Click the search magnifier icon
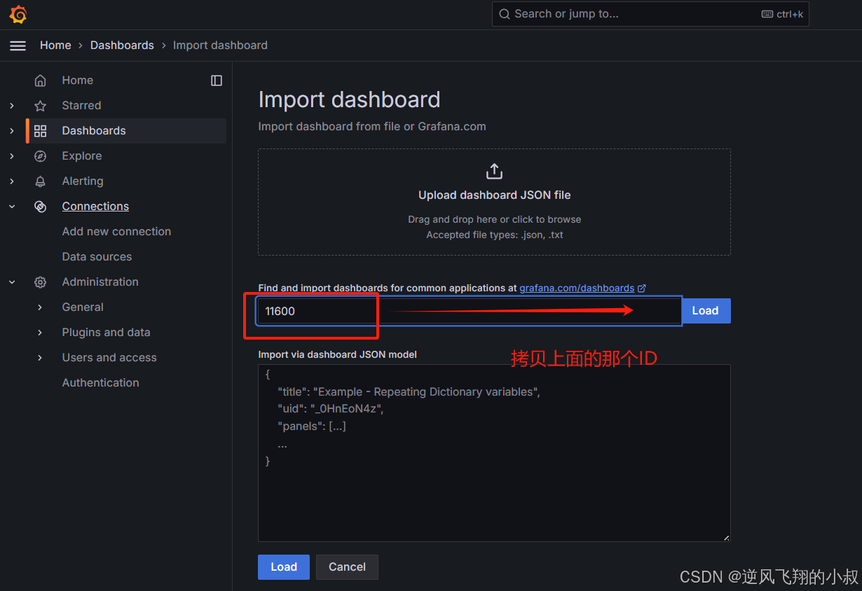The height and width of the screenshot is (591, 862). 505,14
